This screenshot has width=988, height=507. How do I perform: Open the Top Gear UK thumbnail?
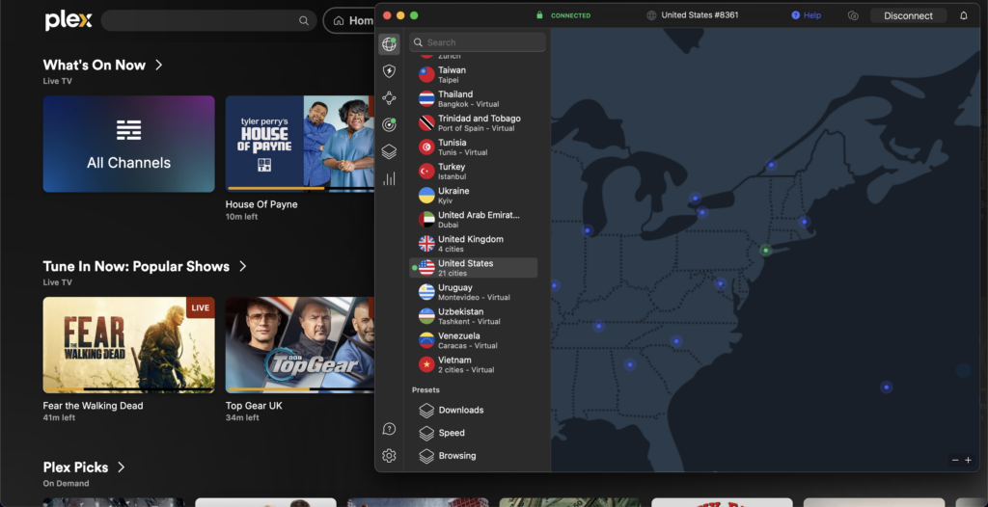(x=300, y=345)
